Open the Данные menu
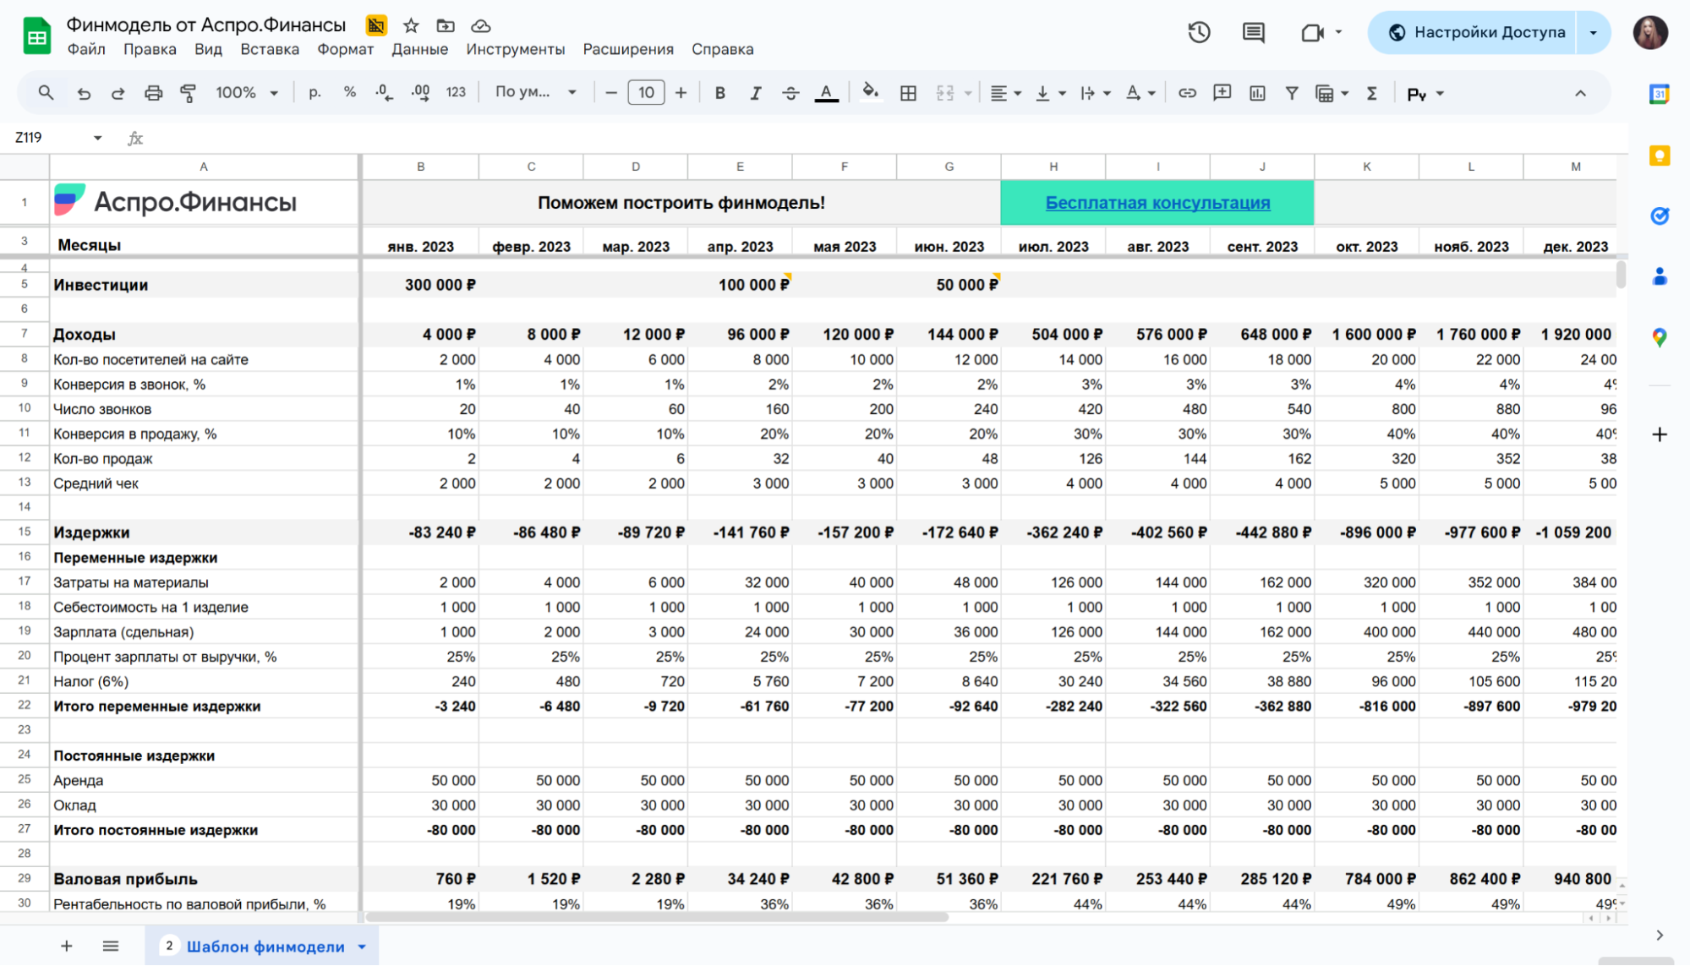 coord(419,49)
